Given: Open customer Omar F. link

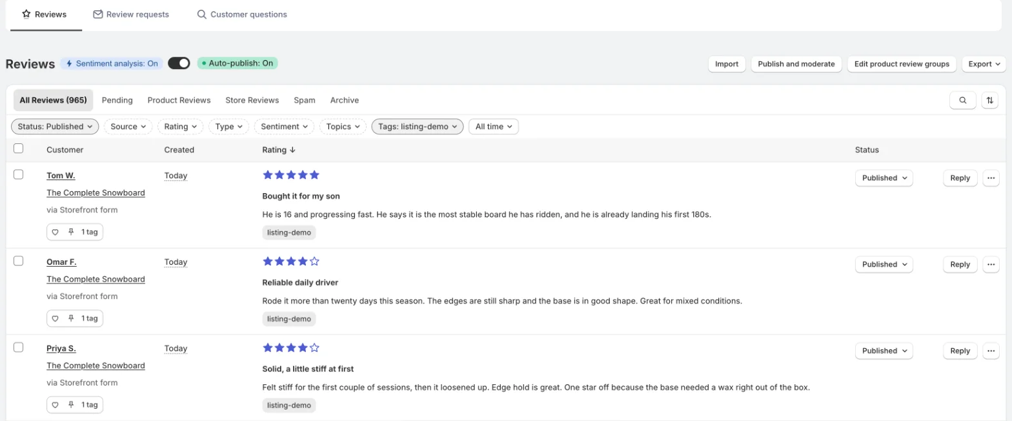Looking at the screenshot, I should [61, 262].
